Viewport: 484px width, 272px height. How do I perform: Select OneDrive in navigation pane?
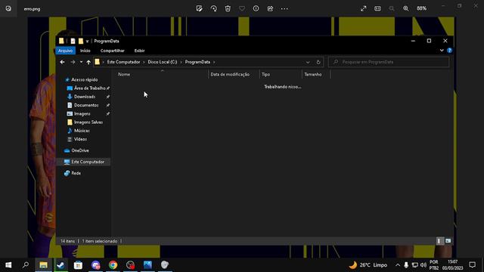(80, 150)
